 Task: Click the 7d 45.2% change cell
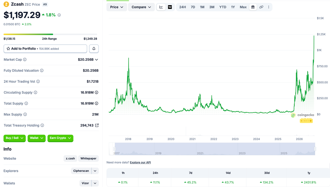[x=190, y=183]
